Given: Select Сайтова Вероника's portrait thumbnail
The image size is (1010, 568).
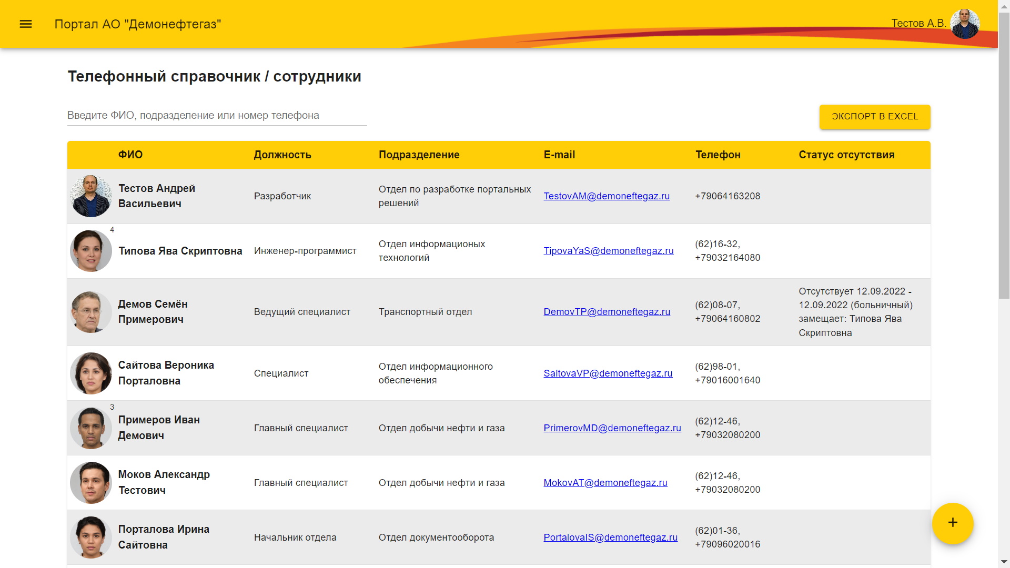Looking at the screenshot, I should [90, 373].
